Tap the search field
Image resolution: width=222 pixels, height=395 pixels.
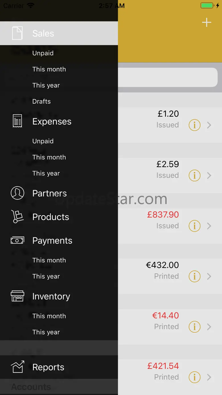coord(168,77)
